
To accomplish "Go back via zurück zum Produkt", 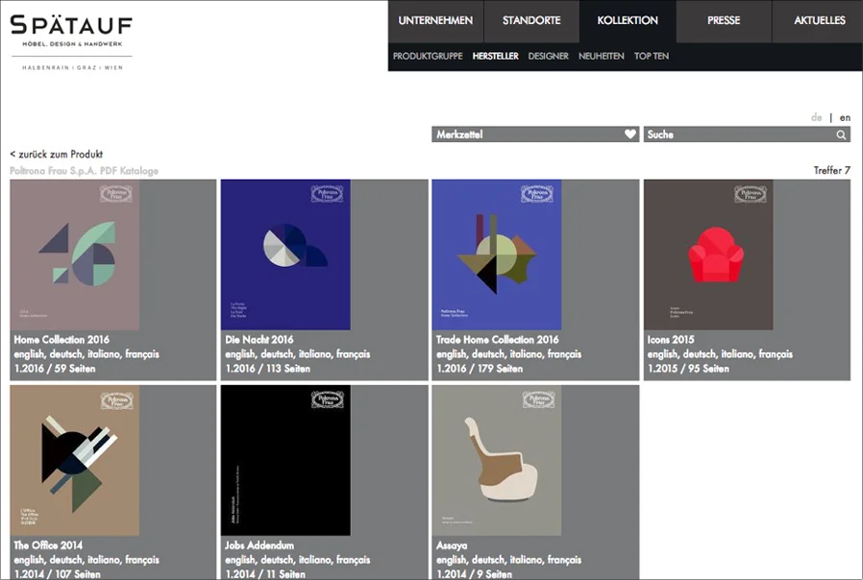I will [x=56, y=155].
